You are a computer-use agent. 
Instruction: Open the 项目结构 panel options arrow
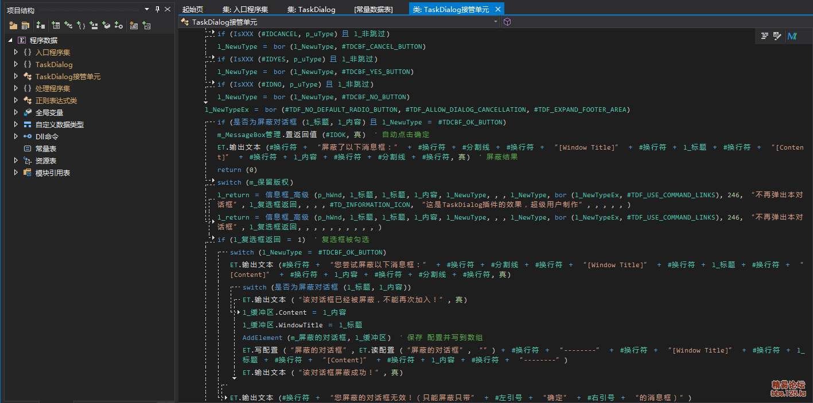pyautogui.click(x=147, y=9)
